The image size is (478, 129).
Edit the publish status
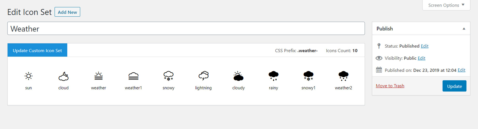pos(425,46)
